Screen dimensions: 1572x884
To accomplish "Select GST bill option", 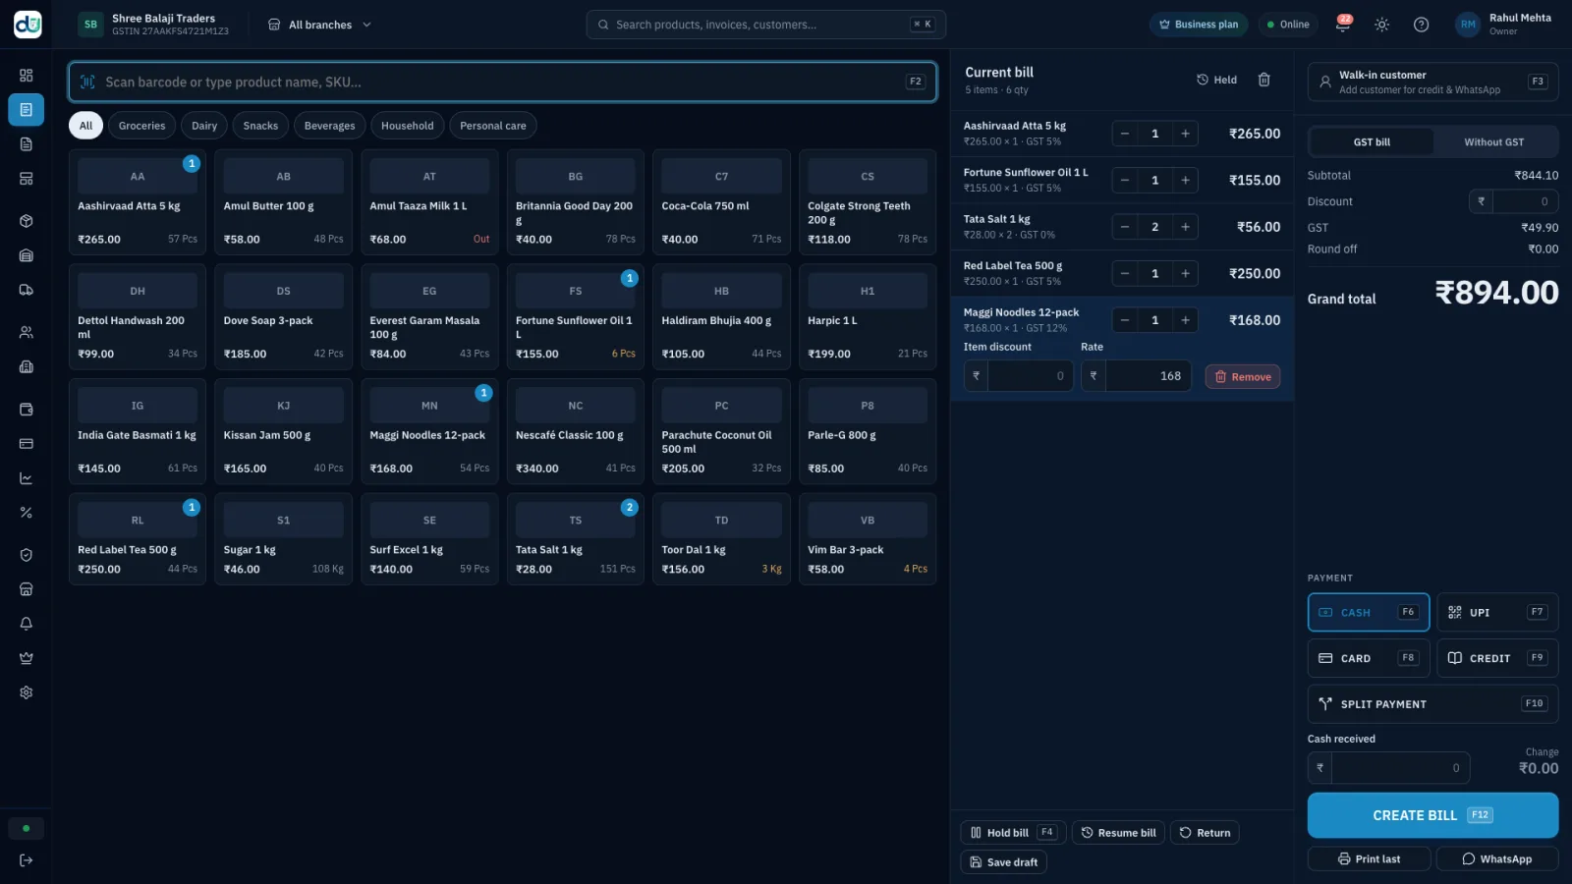I will pyautogui.click(x=1372, y=142).
